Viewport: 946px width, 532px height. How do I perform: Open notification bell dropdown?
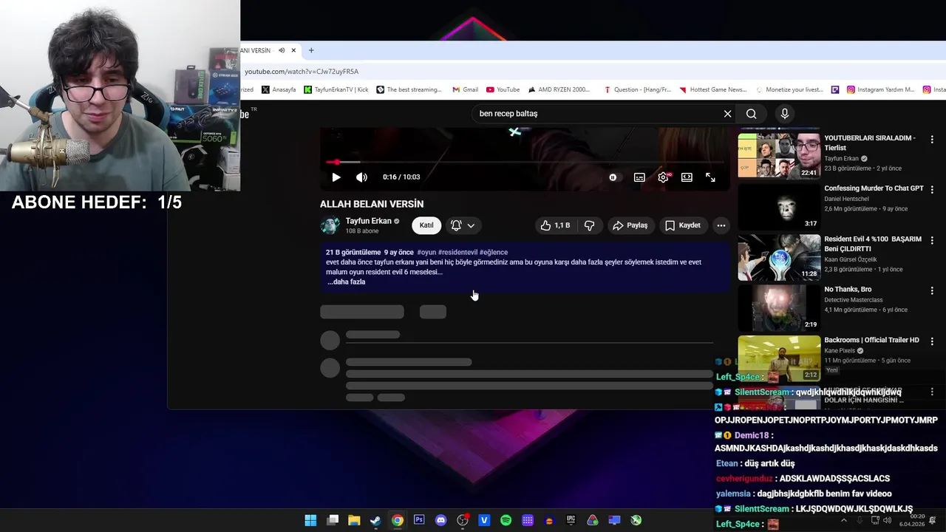(x=463, y=225)
